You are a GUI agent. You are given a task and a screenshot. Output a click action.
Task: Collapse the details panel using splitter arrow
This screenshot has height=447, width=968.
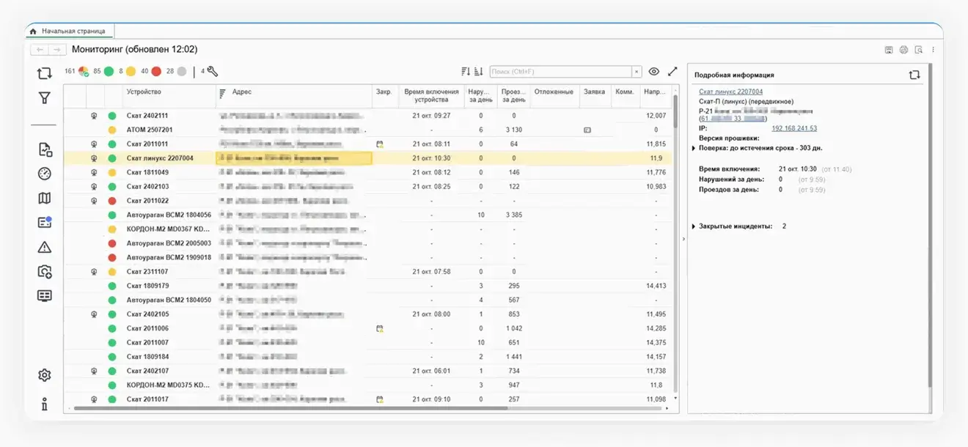click(683, 237)
